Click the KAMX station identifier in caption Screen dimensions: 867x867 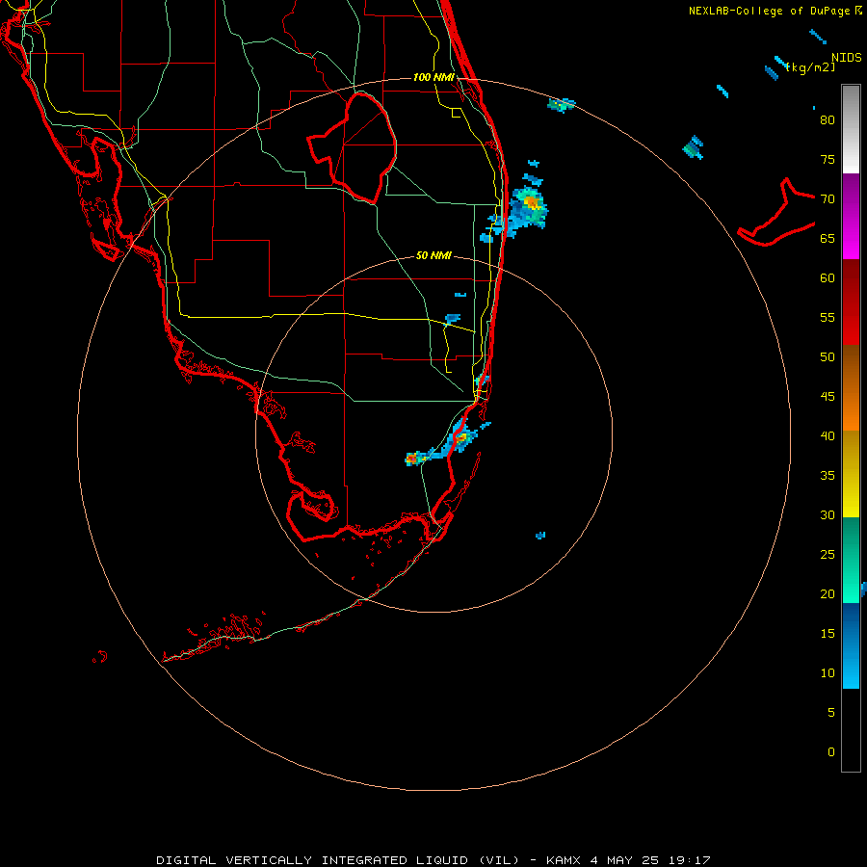pos(563,860)
